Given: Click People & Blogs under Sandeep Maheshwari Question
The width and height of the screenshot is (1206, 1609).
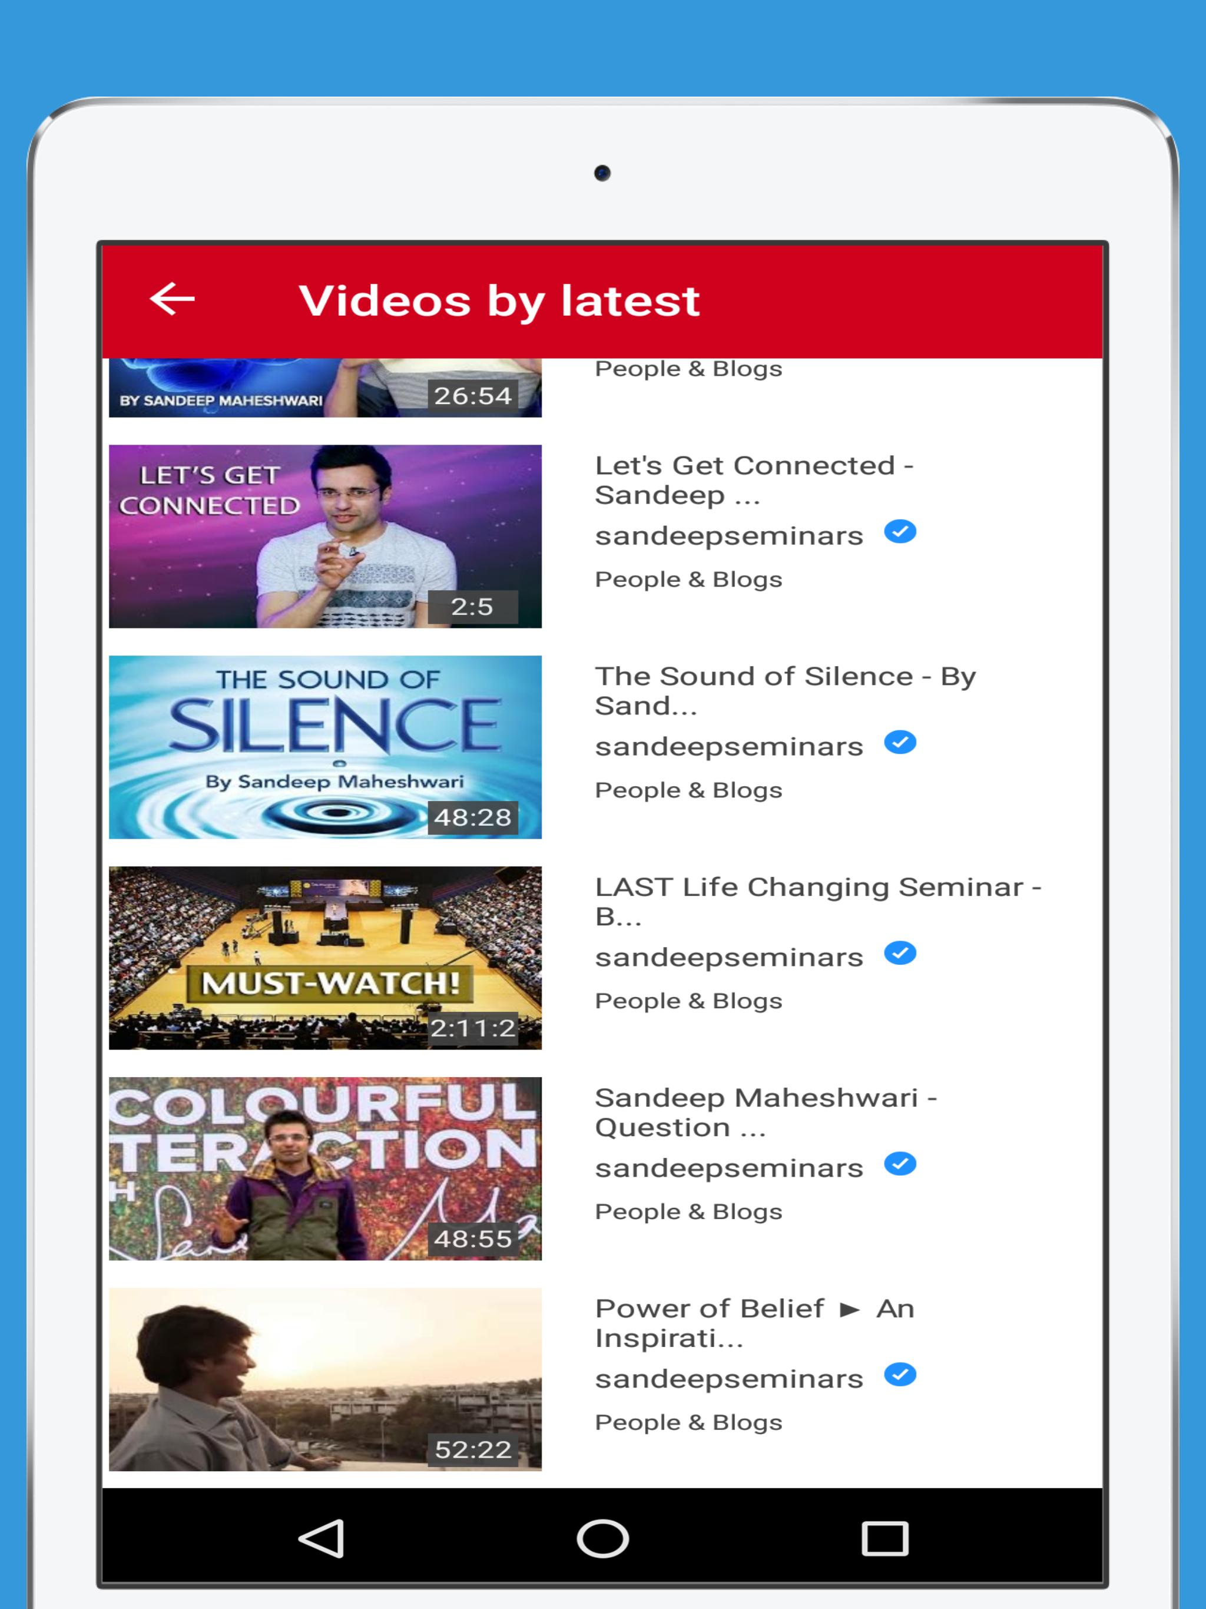Looking at the screenshot, I should 689,1212.
